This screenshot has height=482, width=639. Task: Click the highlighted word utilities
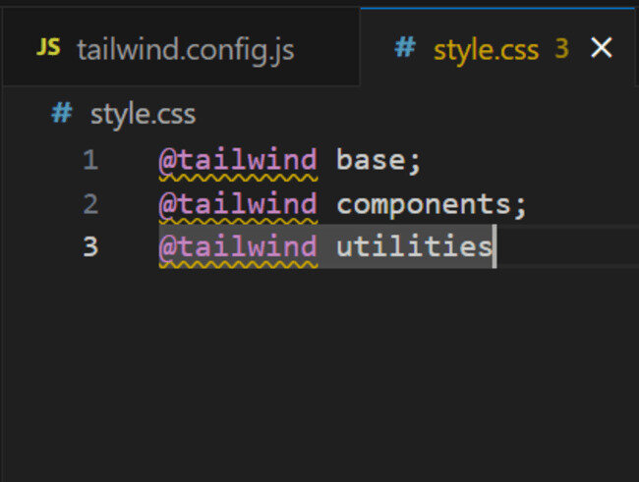click(413, 246)
